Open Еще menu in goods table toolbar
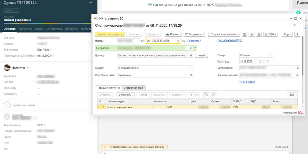This screenshot has width=308, height=154. [292, 95]
